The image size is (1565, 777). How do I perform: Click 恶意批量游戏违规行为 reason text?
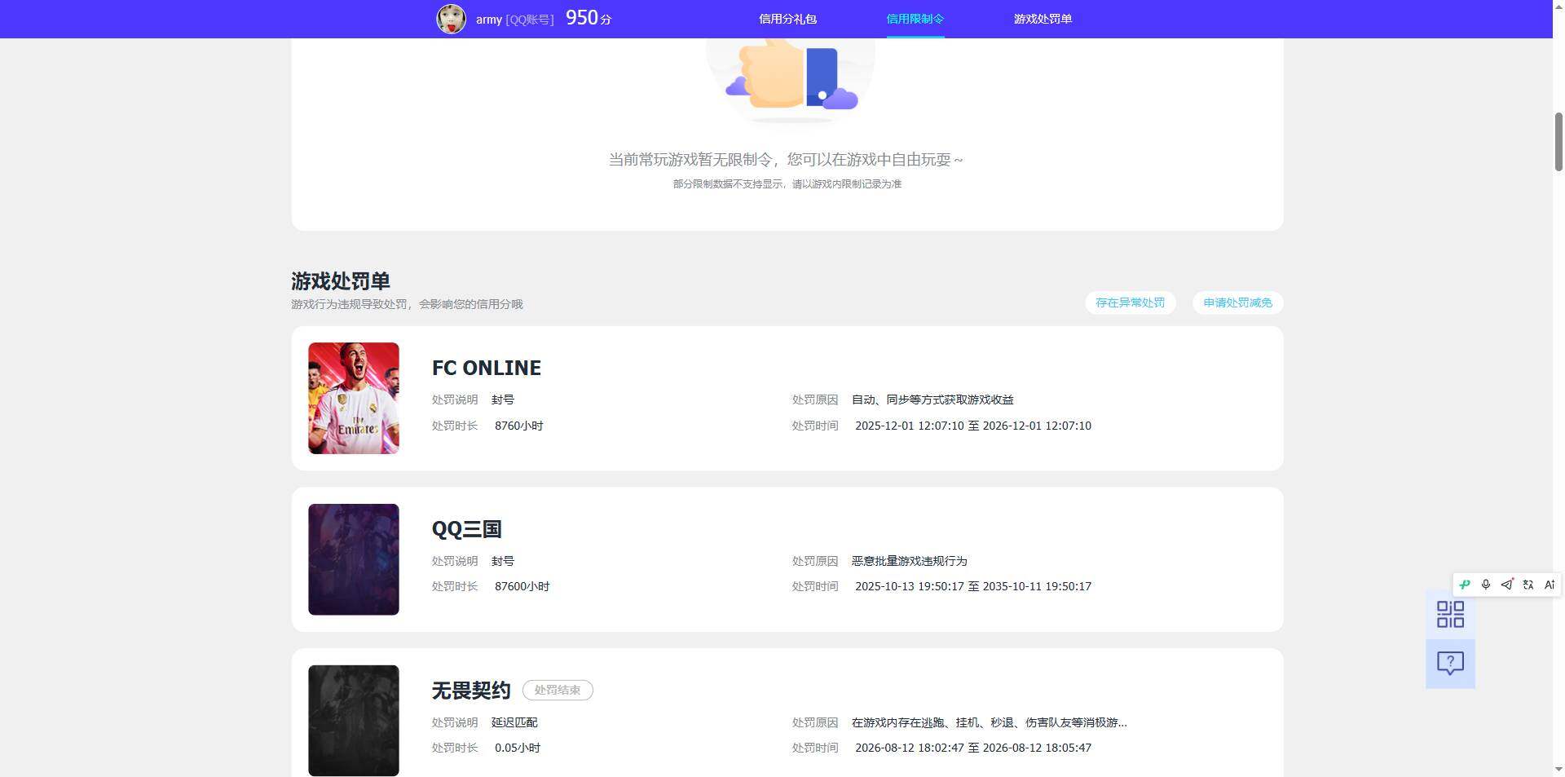(x=910, y=561)
